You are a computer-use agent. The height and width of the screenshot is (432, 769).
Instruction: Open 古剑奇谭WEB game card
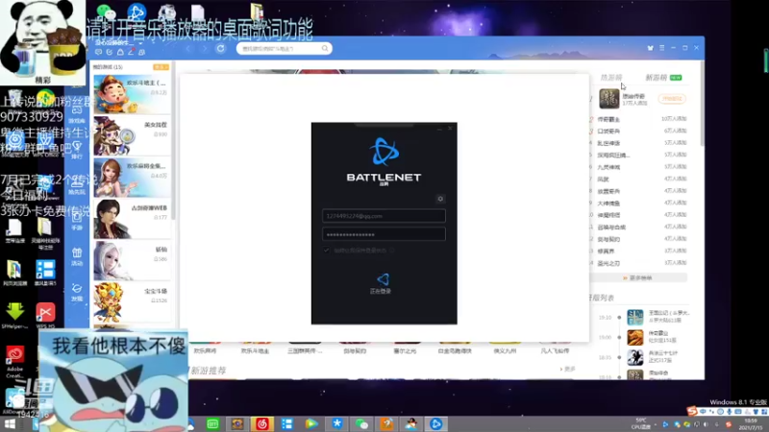point(132,219)
